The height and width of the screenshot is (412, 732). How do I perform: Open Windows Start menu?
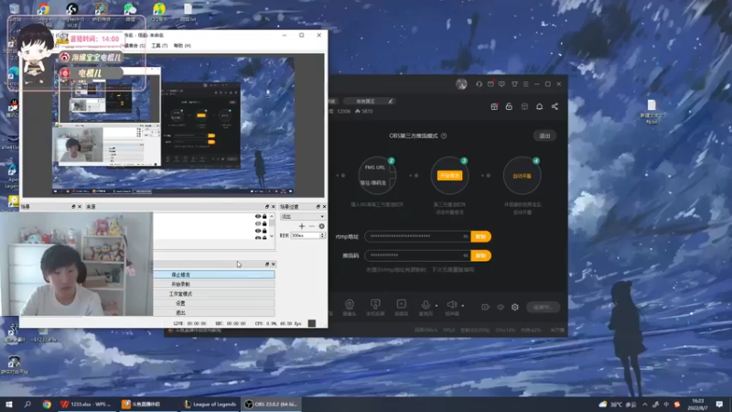point(9,405)
